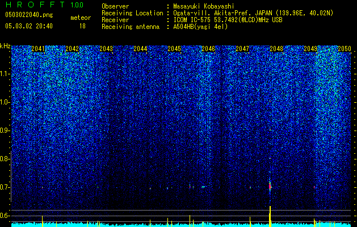Select observer name Masayuki Kobayashi
This screenshot has height=227, width=357.
pyautogui.click(x=204, y=6)
